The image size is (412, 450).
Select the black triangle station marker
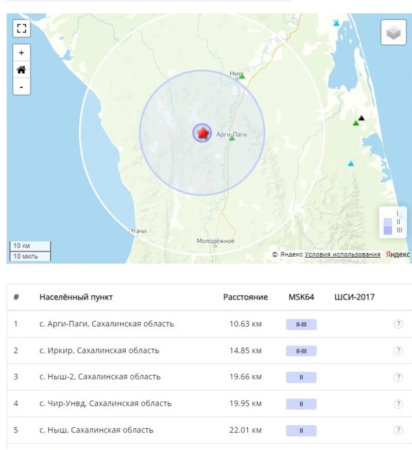[x=362, y=118]
